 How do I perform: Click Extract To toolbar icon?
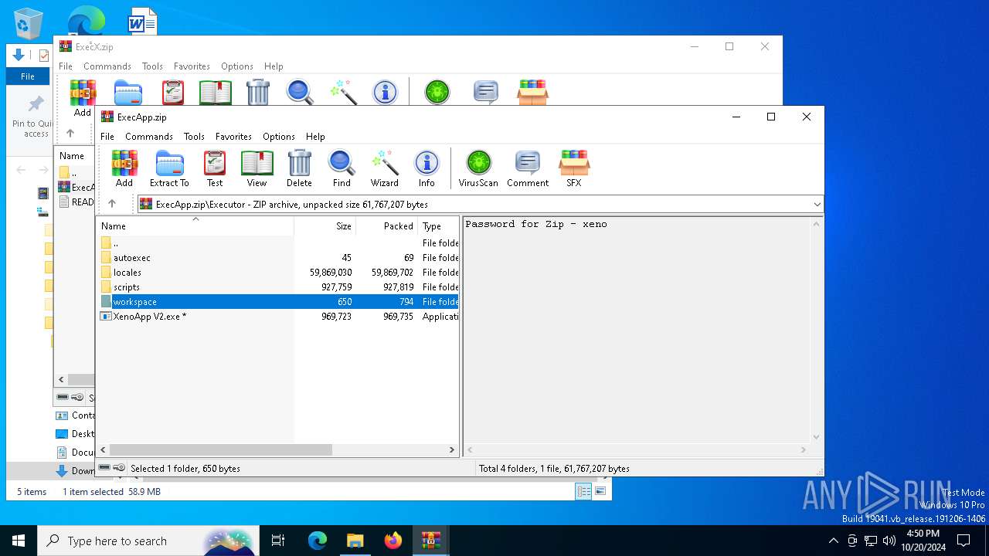(169, 168)
